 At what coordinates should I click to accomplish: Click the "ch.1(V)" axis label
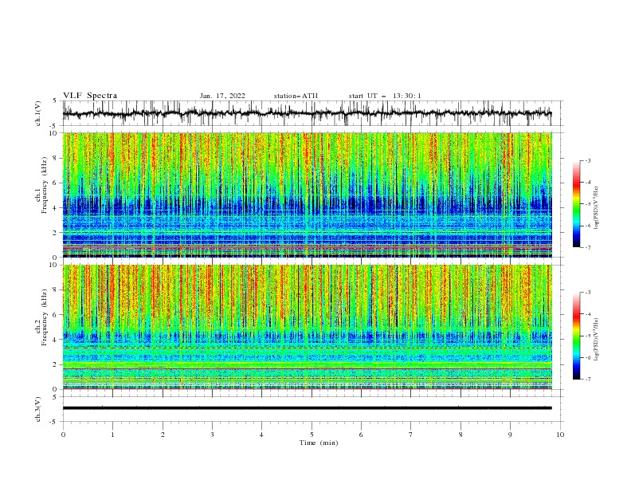[x=38, y=113]
